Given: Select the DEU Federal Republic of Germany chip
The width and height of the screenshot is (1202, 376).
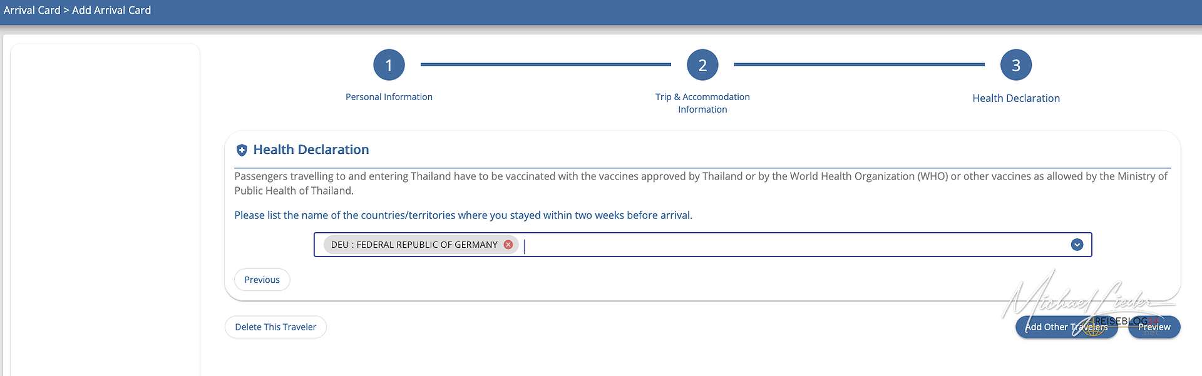Looking at the screenshot, I should [x=414, y=245].
